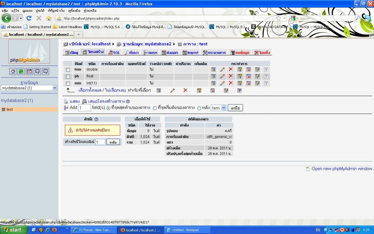The height and width of the screenshot is (234, 374).
Task: Click Open new phpMyAdmin window link
Action: [x=342, y=169]
